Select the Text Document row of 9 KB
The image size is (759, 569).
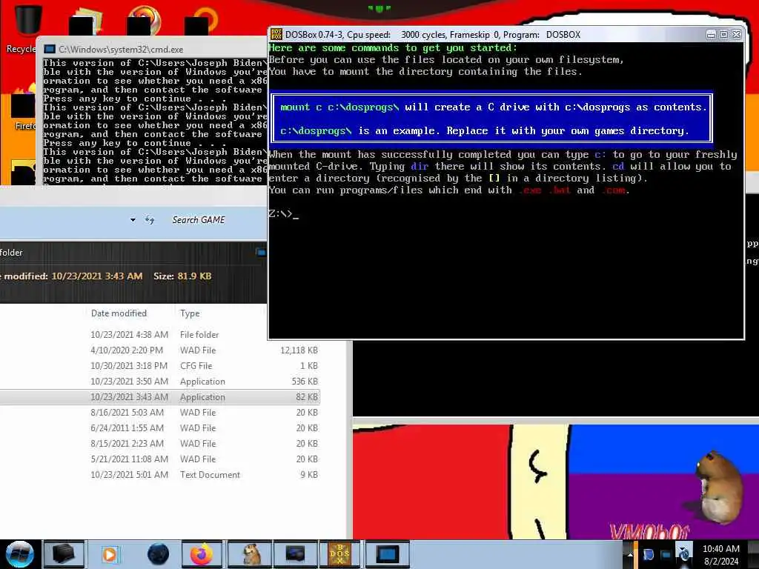160,475
